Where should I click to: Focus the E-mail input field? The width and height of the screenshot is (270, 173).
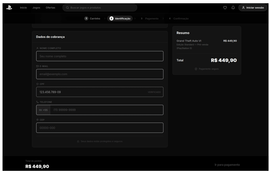[x=100, y=74]
